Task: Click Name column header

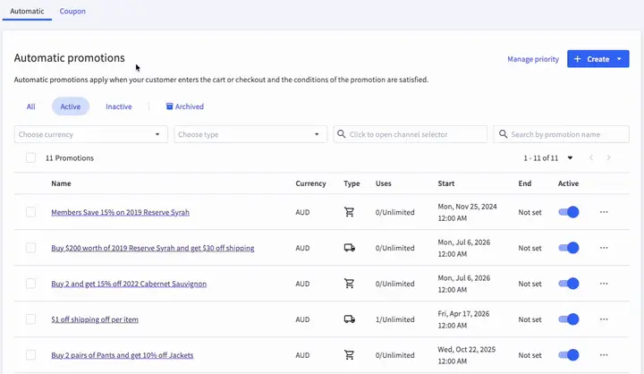Action: tap(61, 183)
